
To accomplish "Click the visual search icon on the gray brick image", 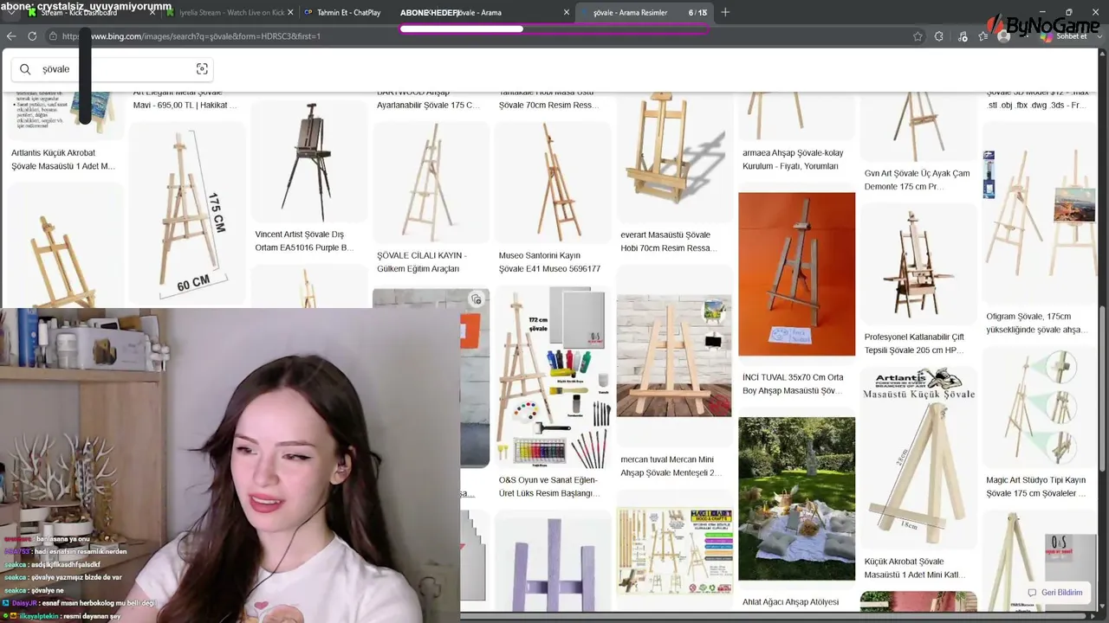I will (x=476, y=299).
